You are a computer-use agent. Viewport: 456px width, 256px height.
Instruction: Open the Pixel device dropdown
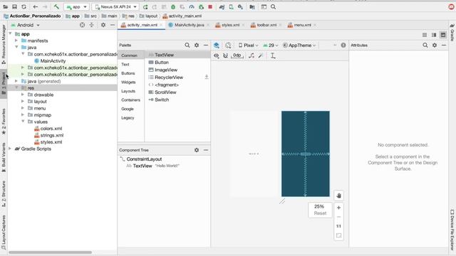pyautogui.click(x=249, y=46)
